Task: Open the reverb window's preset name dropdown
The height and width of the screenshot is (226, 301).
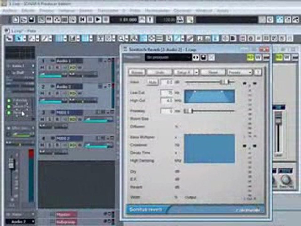Action: 168,57
